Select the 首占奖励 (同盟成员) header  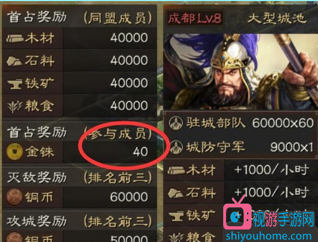79,18
